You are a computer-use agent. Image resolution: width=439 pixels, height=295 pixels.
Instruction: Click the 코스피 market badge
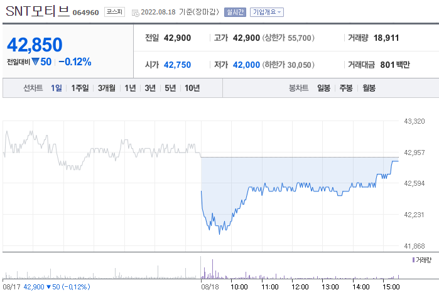[x=114, y=12]
